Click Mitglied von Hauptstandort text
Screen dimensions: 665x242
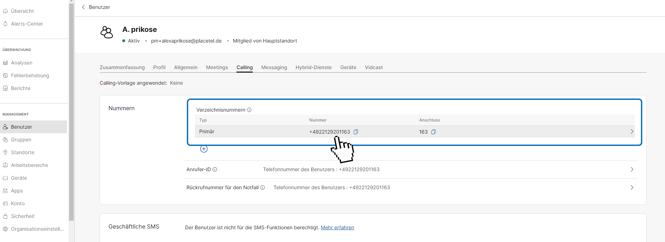click(265, 41)
